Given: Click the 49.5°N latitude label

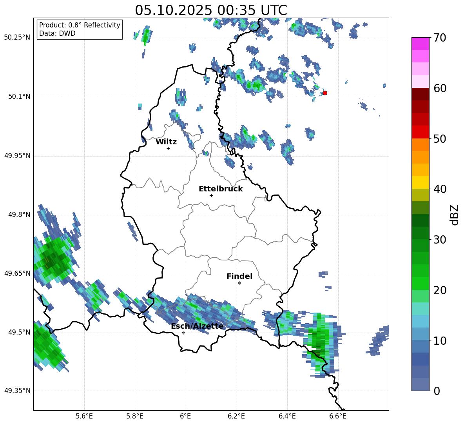Looking at the screenshot, I should pyautogui.click(x=19, y=332).
